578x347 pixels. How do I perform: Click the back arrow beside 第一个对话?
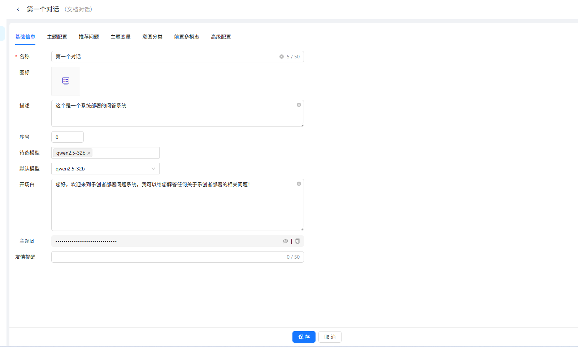18,9
